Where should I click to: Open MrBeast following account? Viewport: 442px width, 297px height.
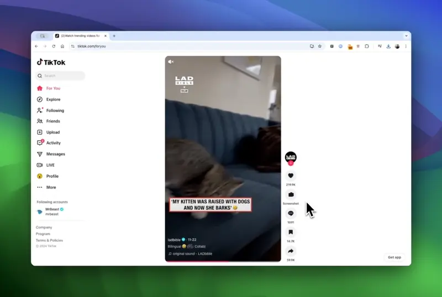[50, 211]
